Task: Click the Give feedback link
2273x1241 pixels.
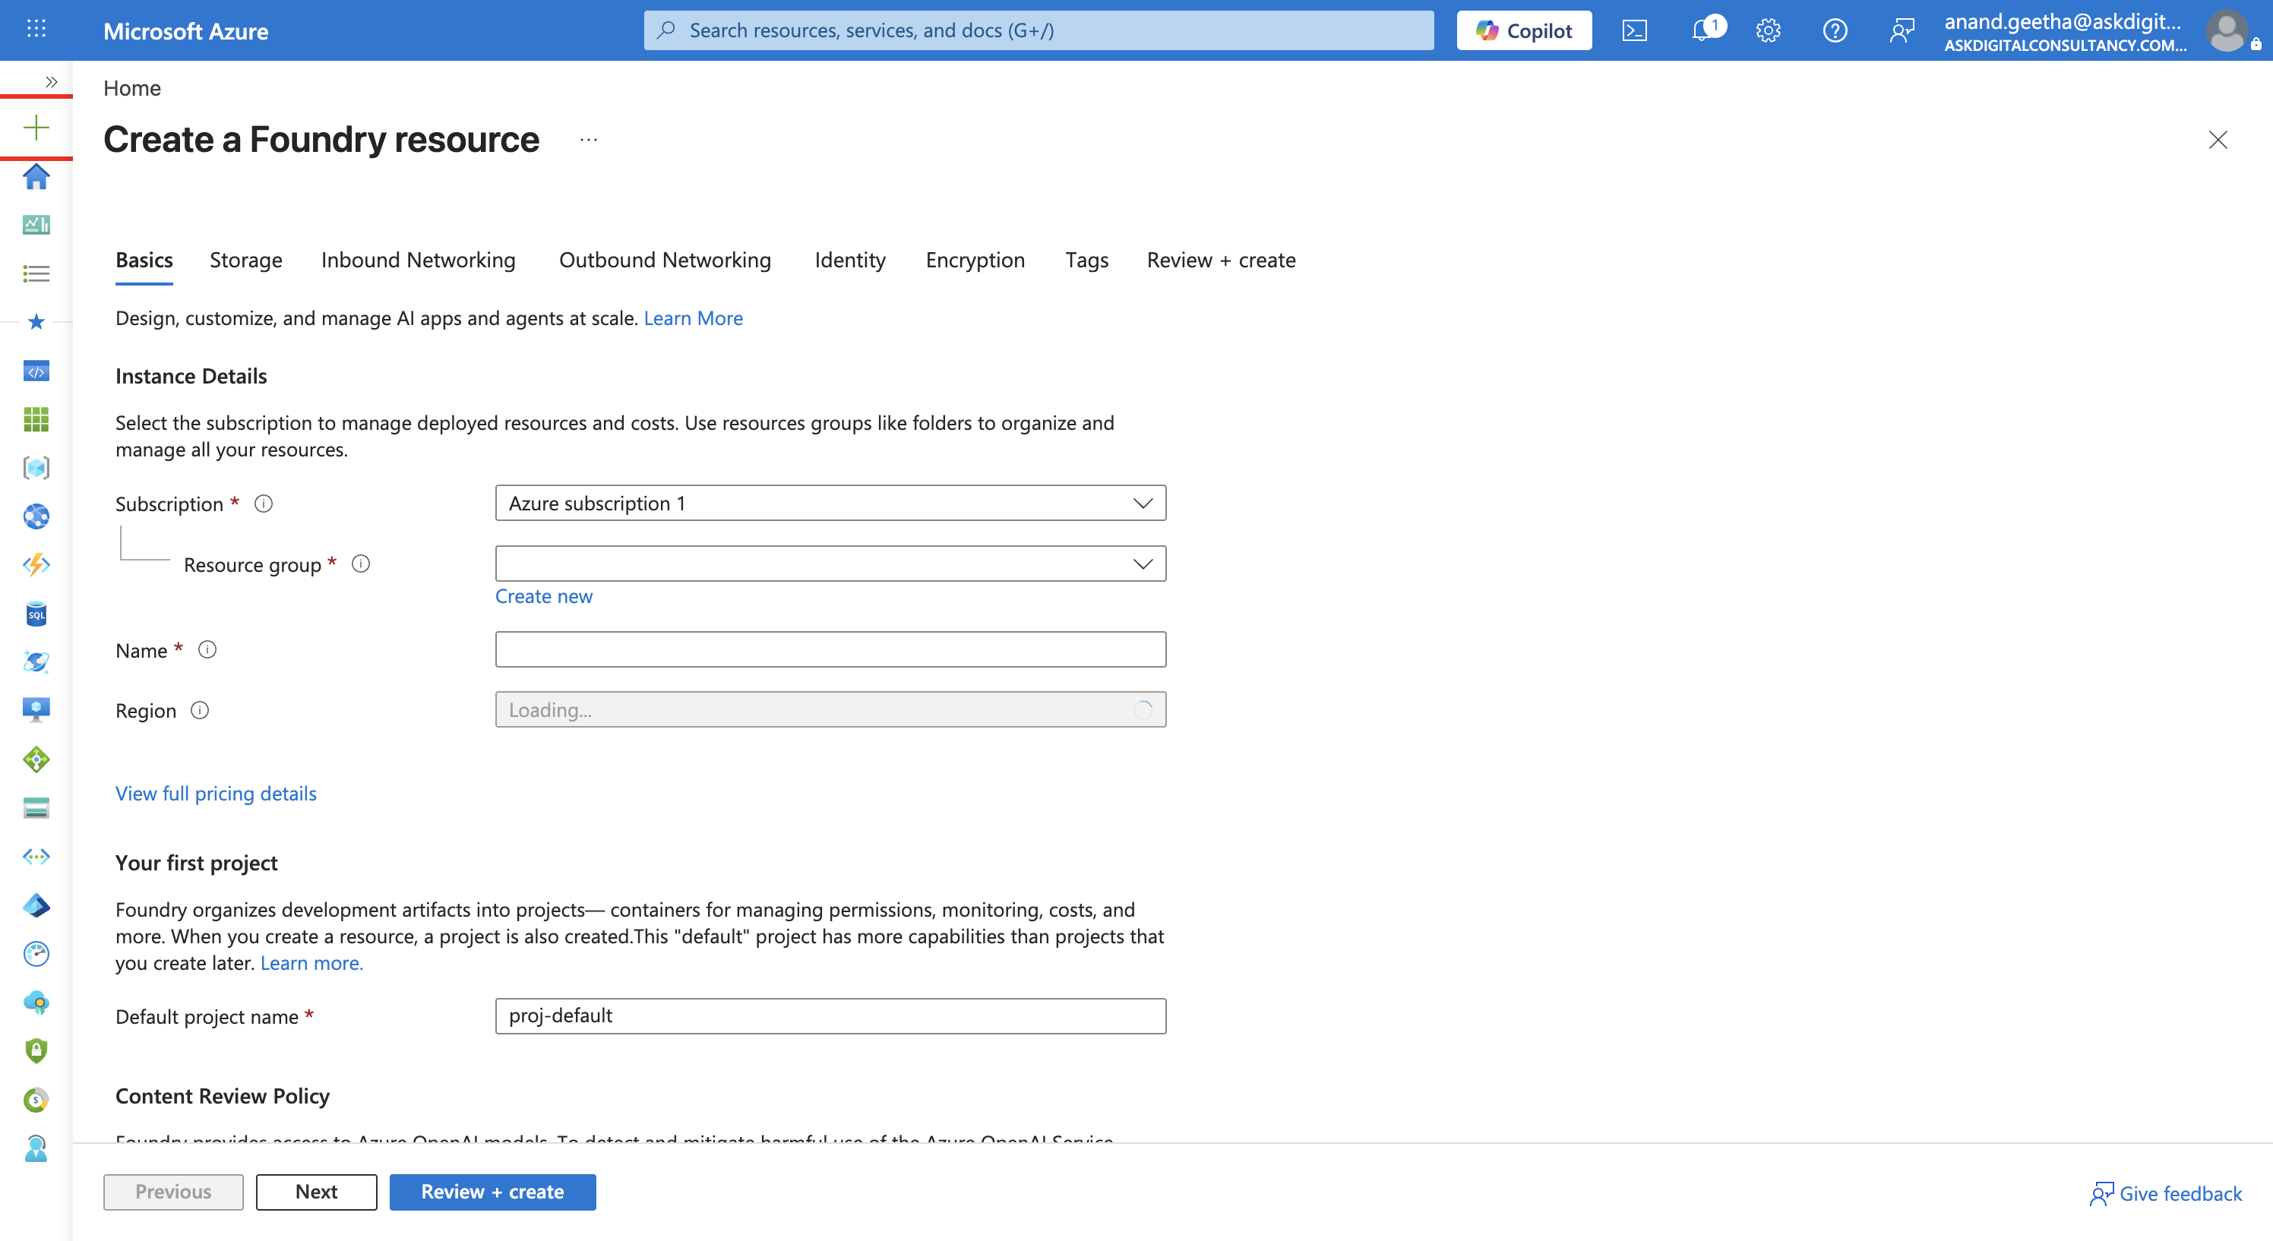Action: 2166,1193
